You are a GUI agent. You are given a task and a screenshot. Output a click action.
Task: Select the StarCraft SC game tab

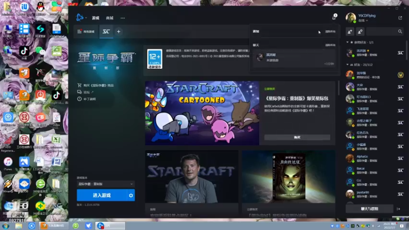click(x=106, y=32)
